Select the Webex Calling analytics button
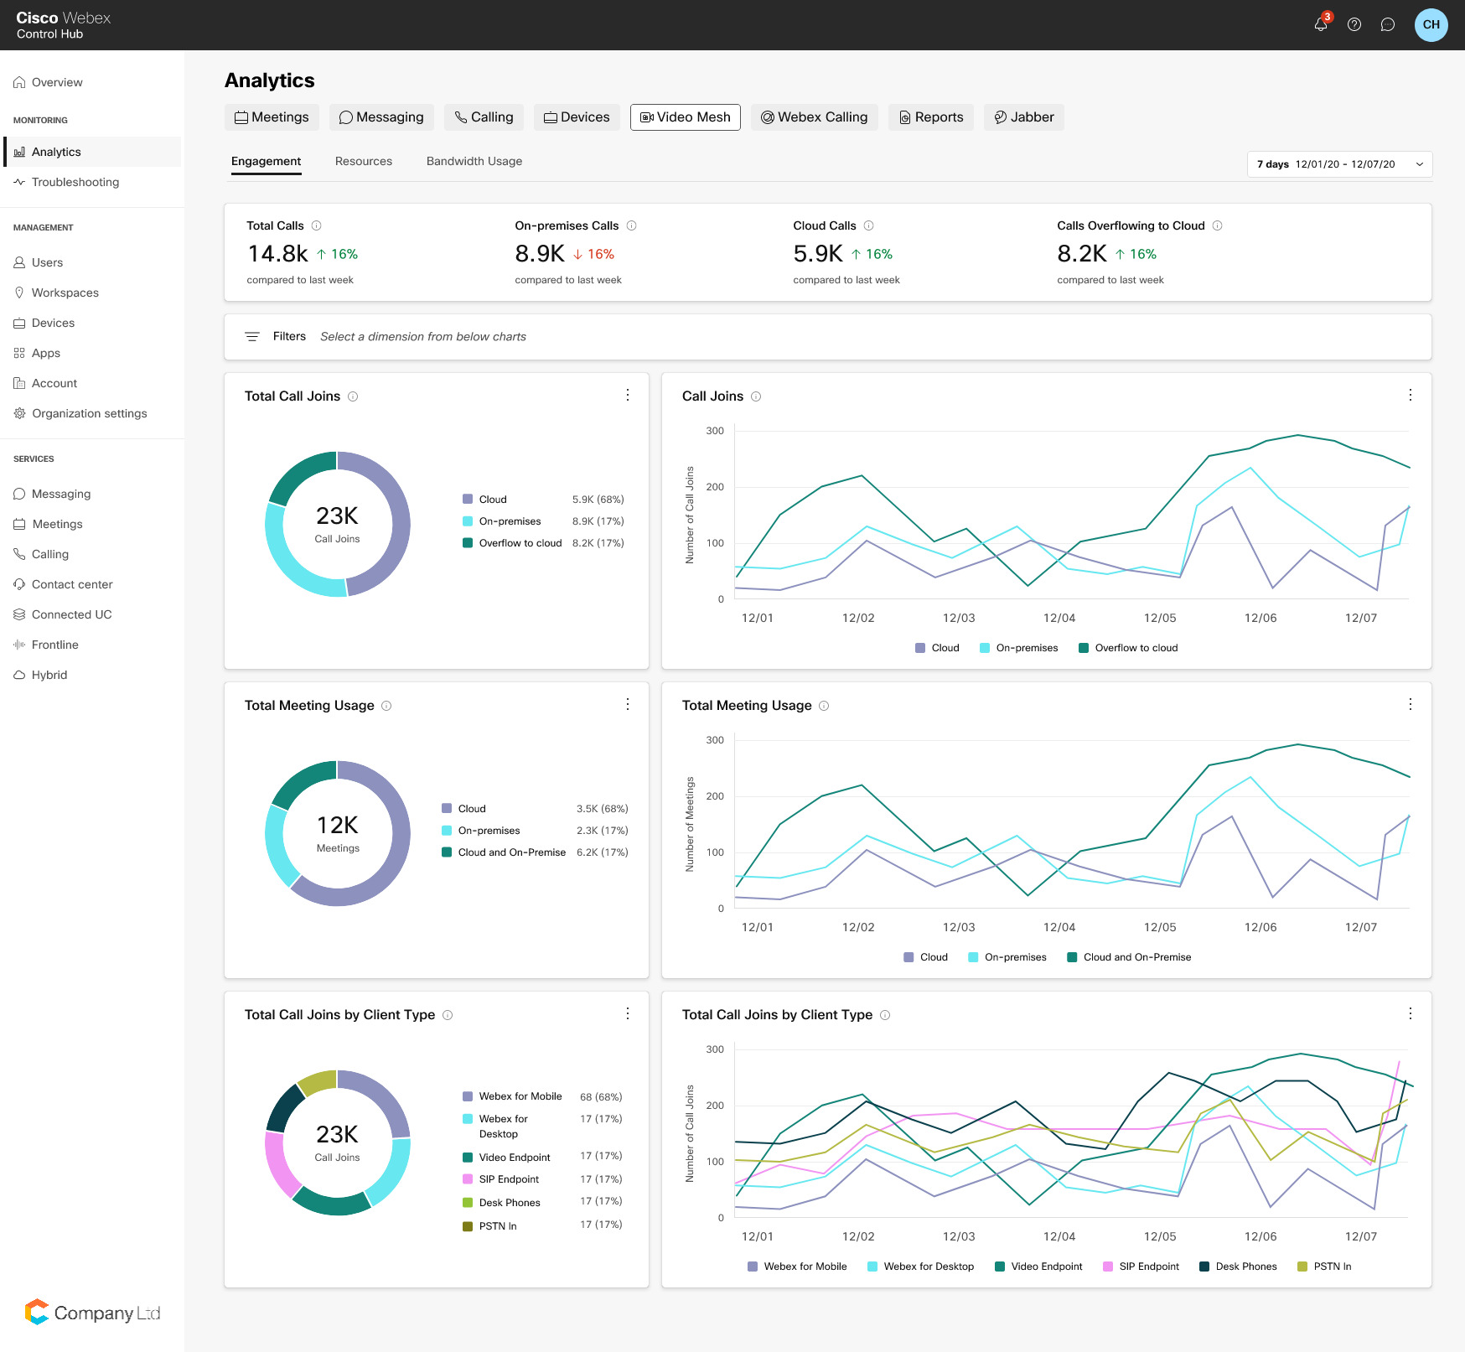Screen dimensions: 1465x1352 tap(814, 117)
